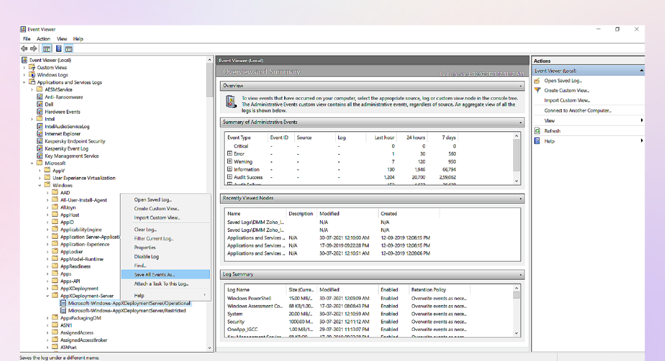This screenshot has width=665, height=361.
Task: Click the Refresh icon in Actions pane
Action: [537, 131]
